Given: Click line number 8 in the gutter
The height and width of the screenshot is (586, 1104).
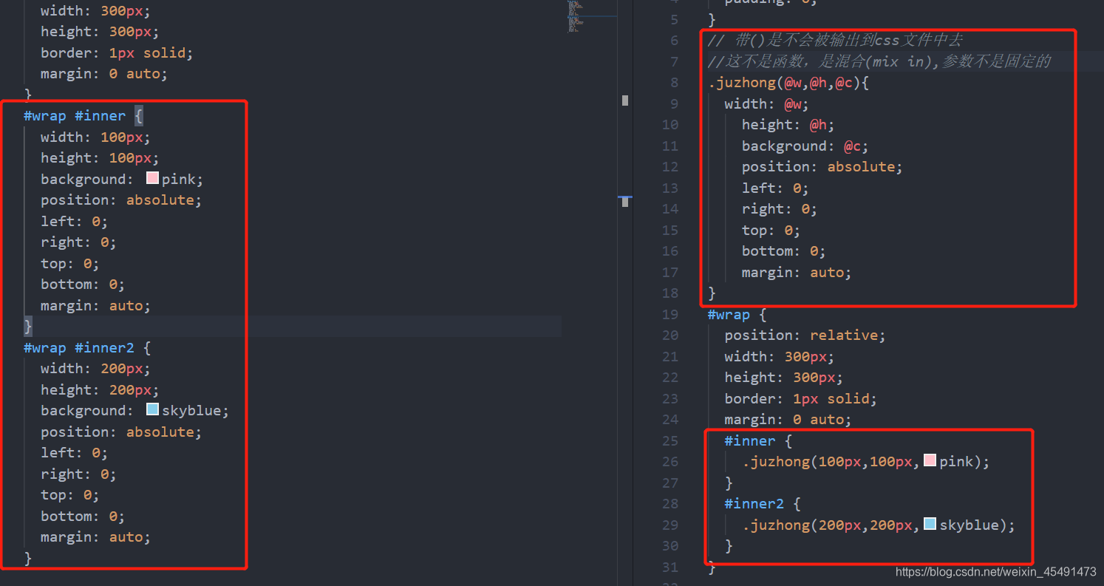Looking at the screenshot, I should [x=674, y=83].
